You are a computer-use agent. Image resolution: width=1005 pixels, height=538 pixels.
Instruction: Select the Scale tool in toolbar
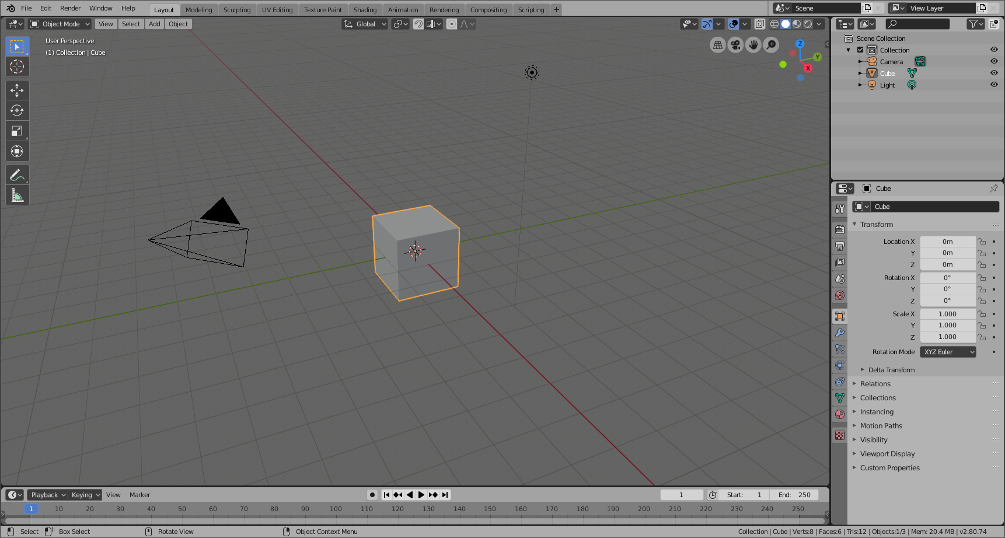pos(17,131)
